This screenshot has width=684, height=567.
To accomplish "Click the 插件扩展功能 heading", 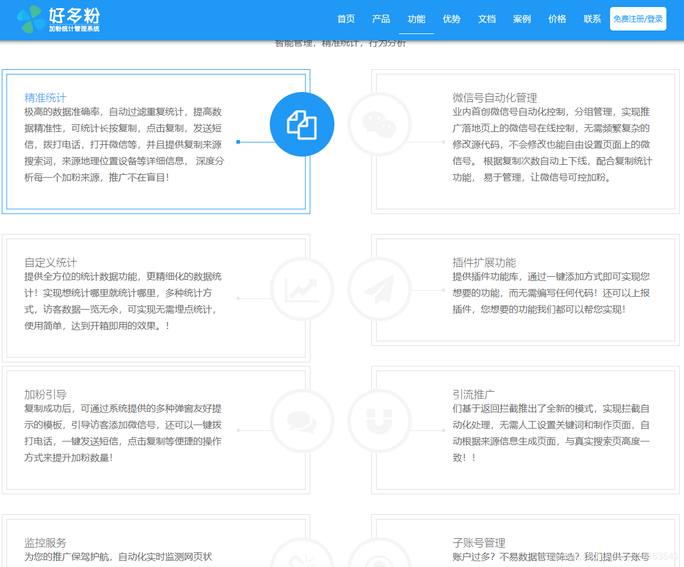I will 484,263.
